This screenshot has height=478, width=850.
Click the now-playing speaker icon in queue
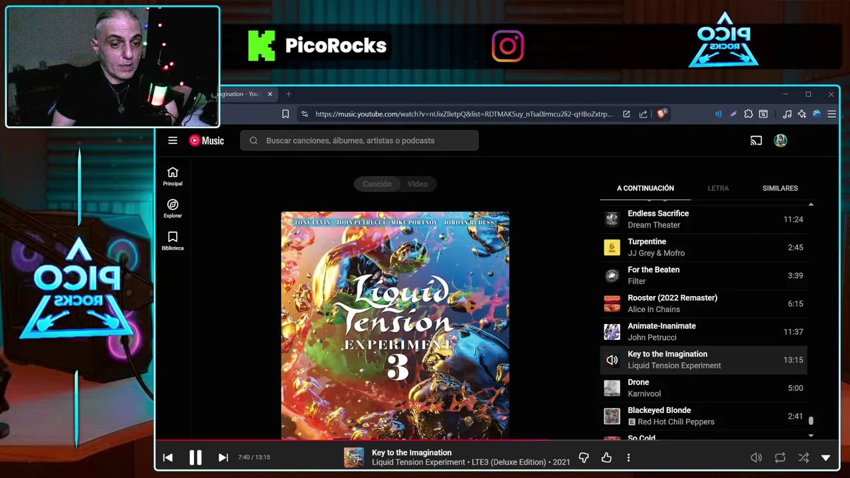tap(612, 360)
